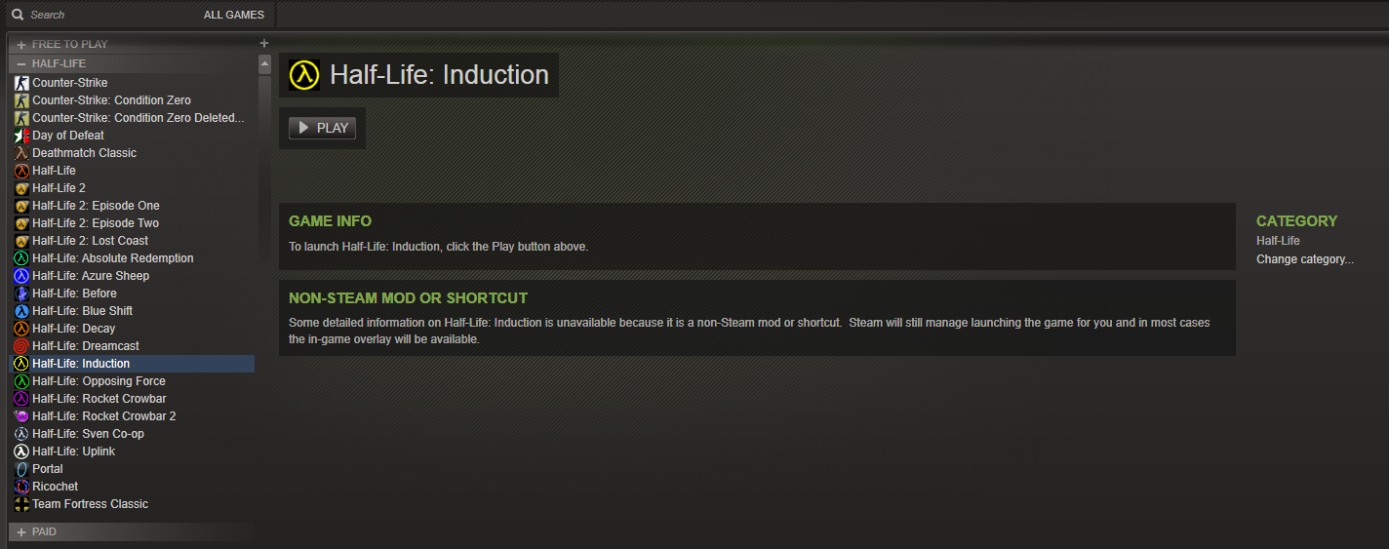This screenshot has width=1389, height=549.
Task: Focus the Search input field
Action: pyautogui.click(x=107, y=15)
